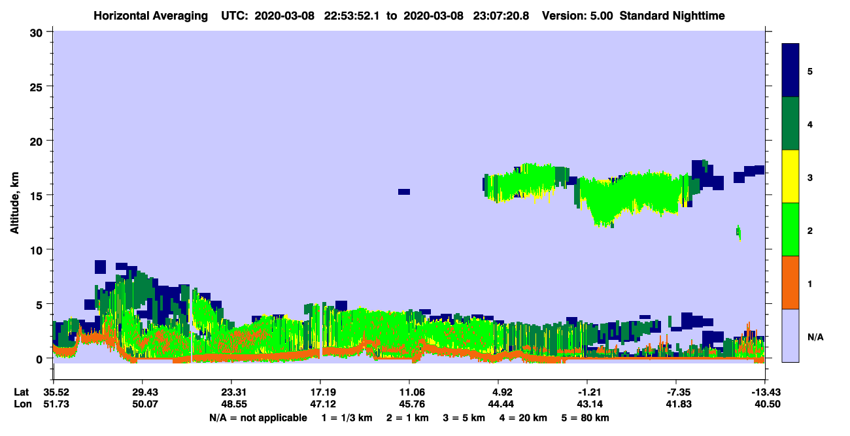Click legend entry '1 = 1/3 km'
The image size is (850, 436).
(348, 418)
